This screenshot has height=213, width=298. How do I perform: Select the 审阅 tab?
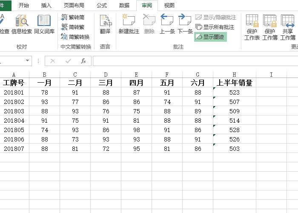[x=147, y=5]
